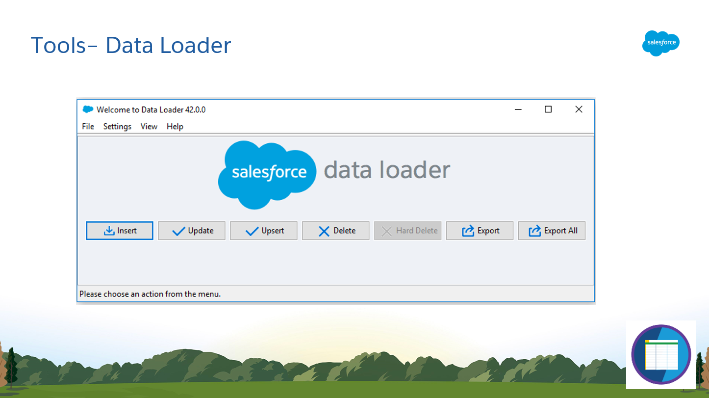Start an Update operation
This screenshot has height=398, width=709.
tap(192, 231)
